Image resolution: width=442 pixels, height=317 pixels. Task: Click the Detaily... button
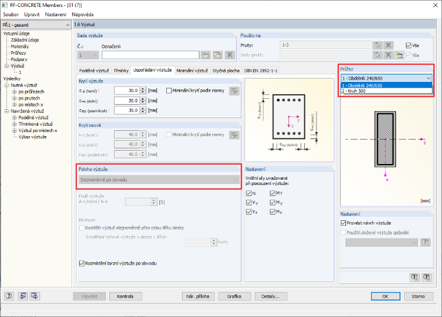(x=270, y=297)
